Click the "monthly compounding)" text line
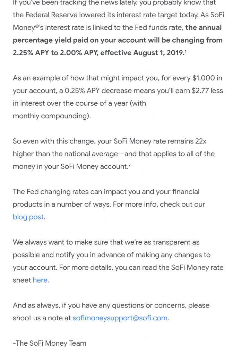 [x=52, y=116]
